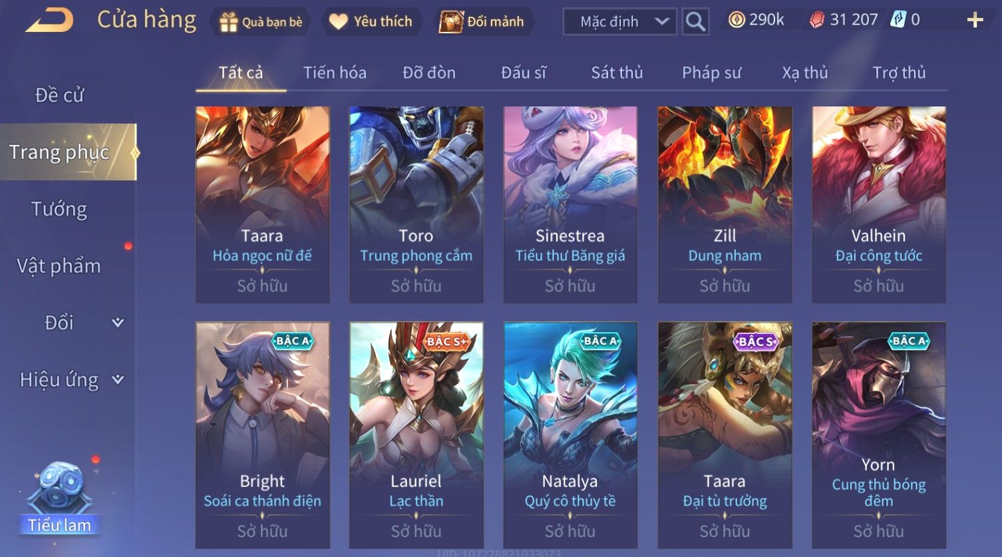
Task: Open Yorn Cung thủ bóng đêm card
Action: 878,435
